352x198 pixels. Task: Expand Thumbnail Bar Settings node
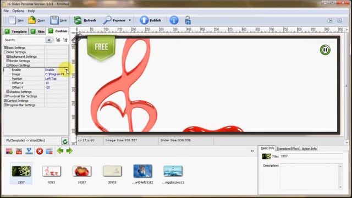[5, 96]
